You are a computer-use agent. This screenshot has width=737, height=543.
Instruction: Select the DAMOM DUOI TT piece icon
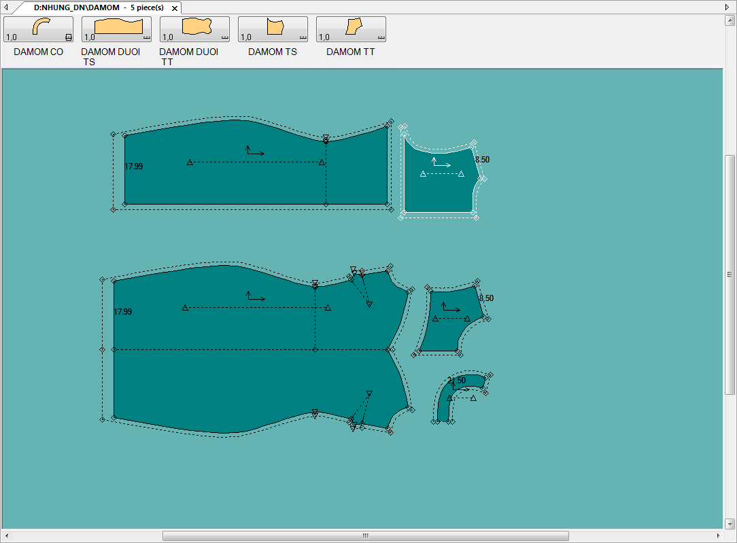pyautogui.click(x=194, y=29)
